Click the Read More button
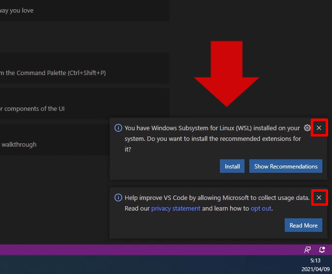This screenshot has width=332, height=274. pos(303,225)
